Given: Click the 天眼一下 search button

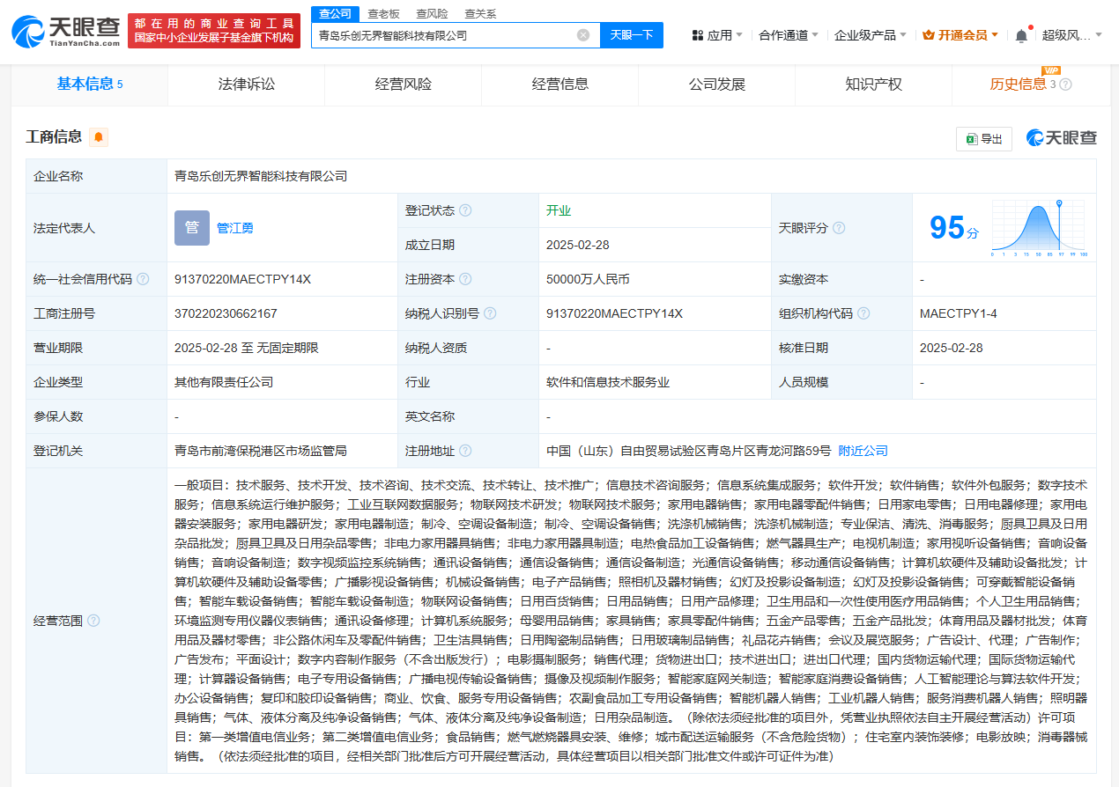Looking at the screenshot, I should (632, 35).
